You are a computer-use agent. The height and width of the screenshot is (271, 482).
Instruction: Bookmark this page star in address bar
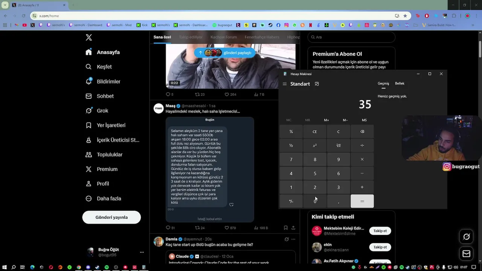(405, 16)
